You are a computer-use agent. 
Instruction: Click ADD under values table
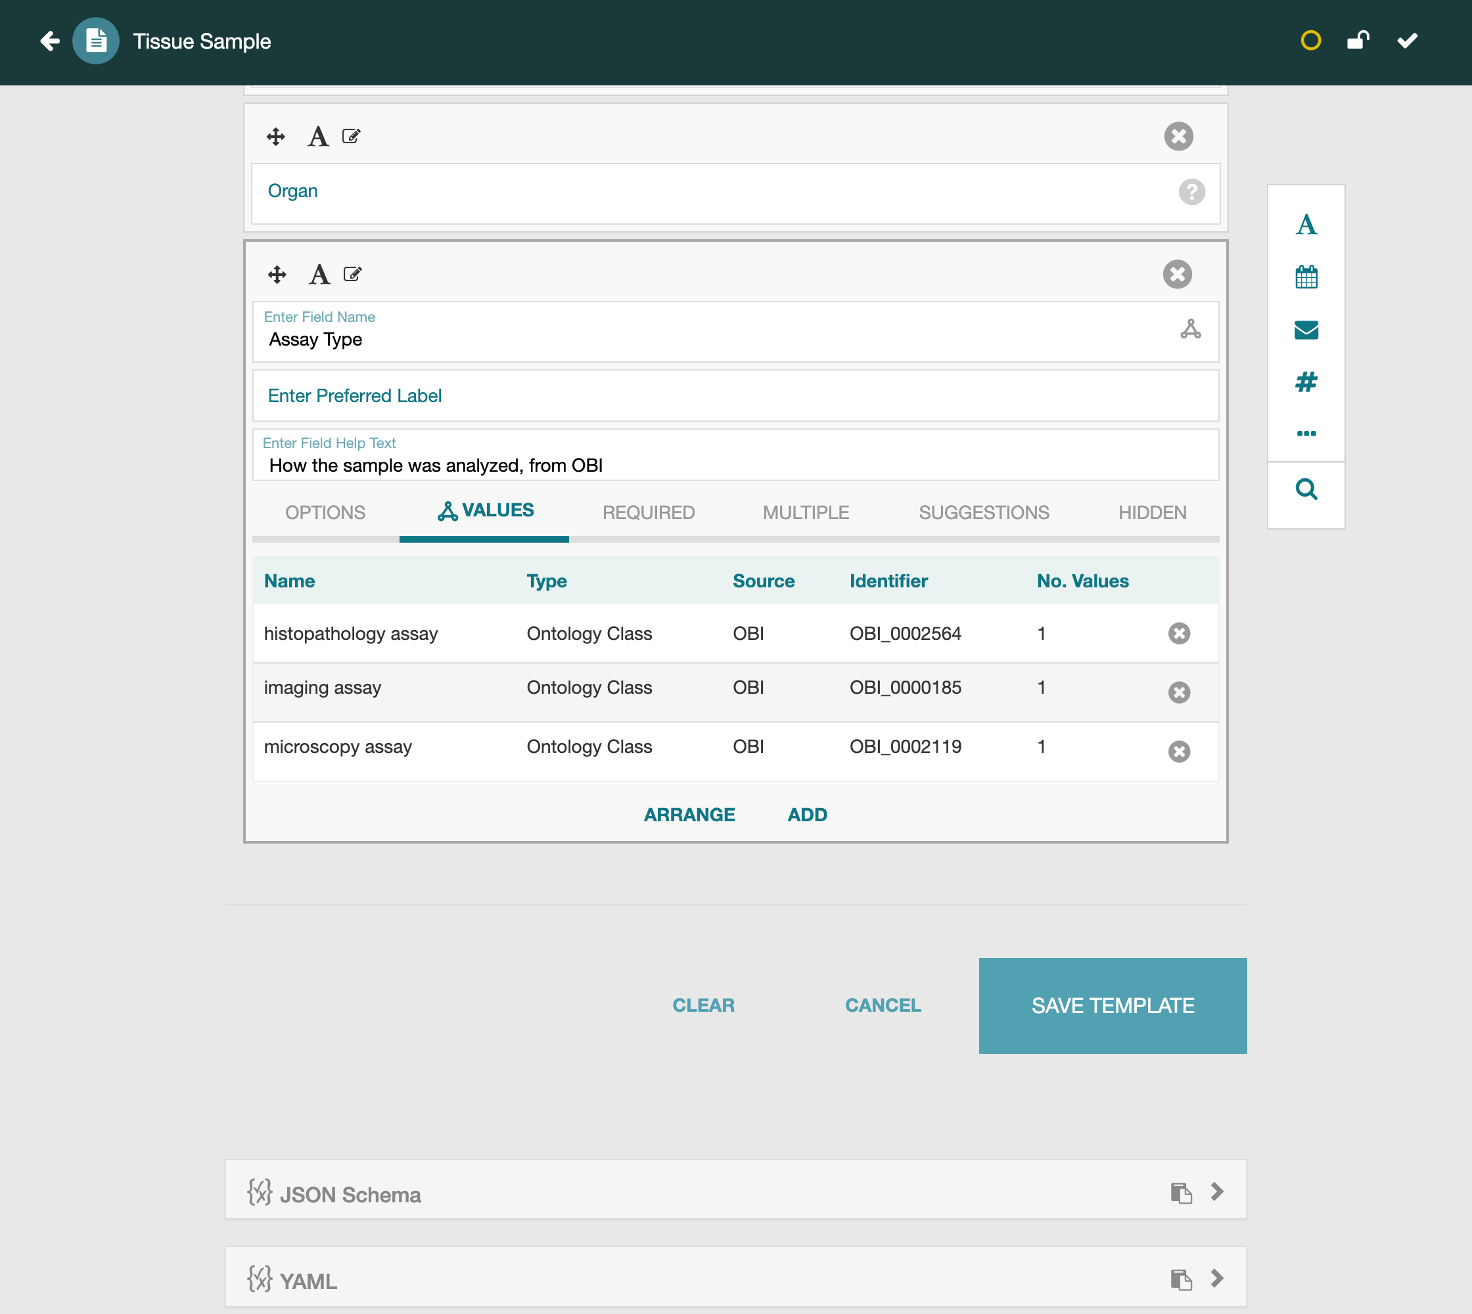coord(807,815)
